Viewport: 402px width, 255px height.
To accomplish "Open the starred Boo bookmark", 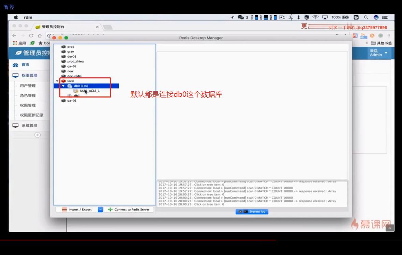I will tap(44, 43).
